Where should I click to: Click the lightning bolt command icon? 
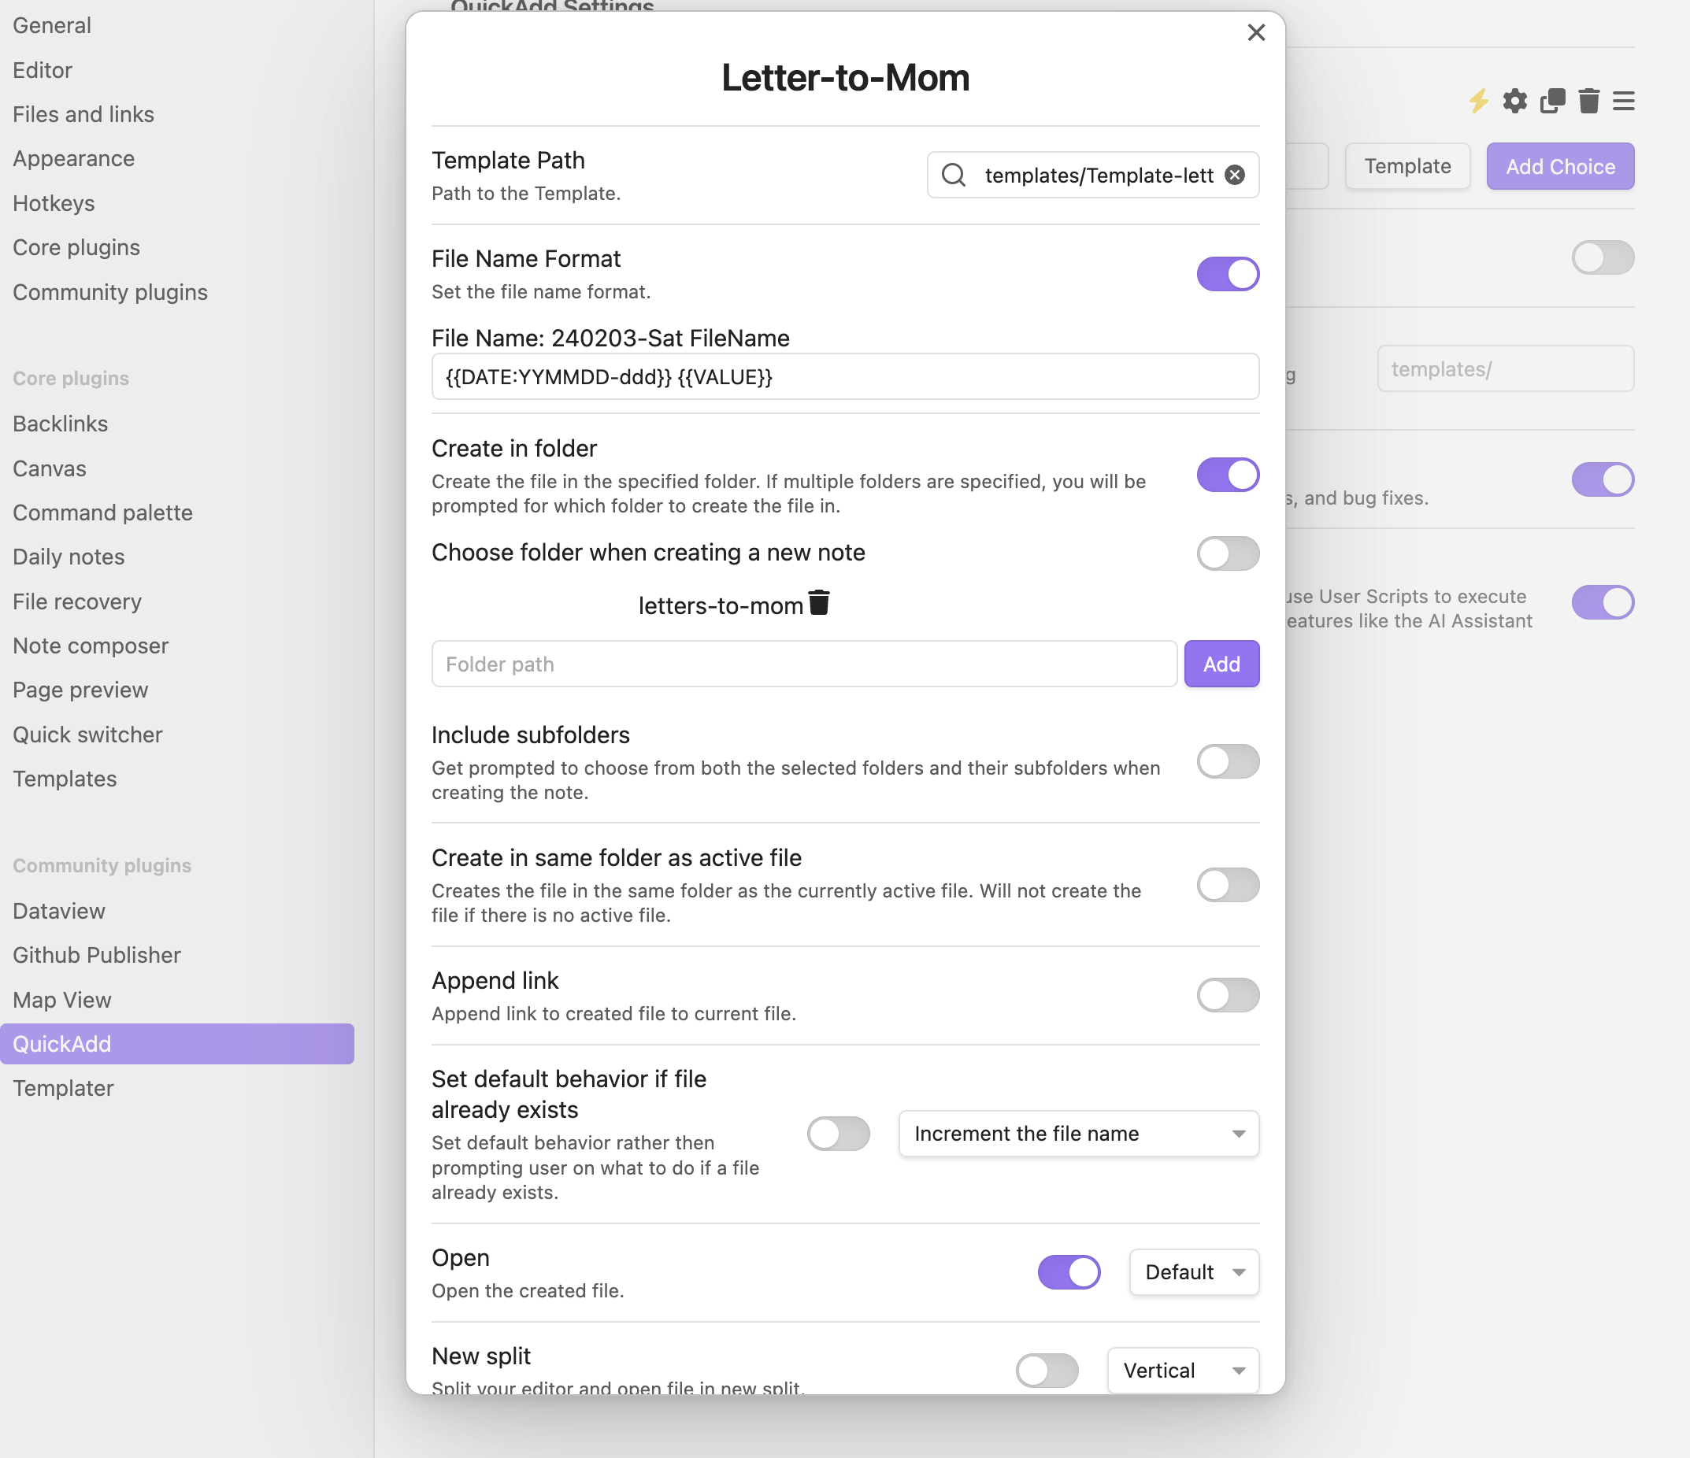click(x=1479, y=101)
